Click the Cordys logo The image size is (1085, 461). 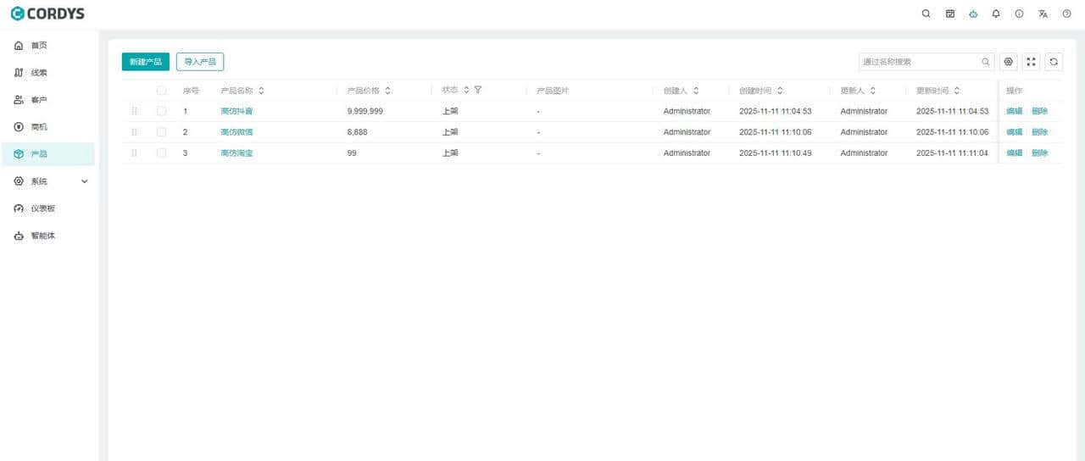pyautogui.click(x=47, y=14)
